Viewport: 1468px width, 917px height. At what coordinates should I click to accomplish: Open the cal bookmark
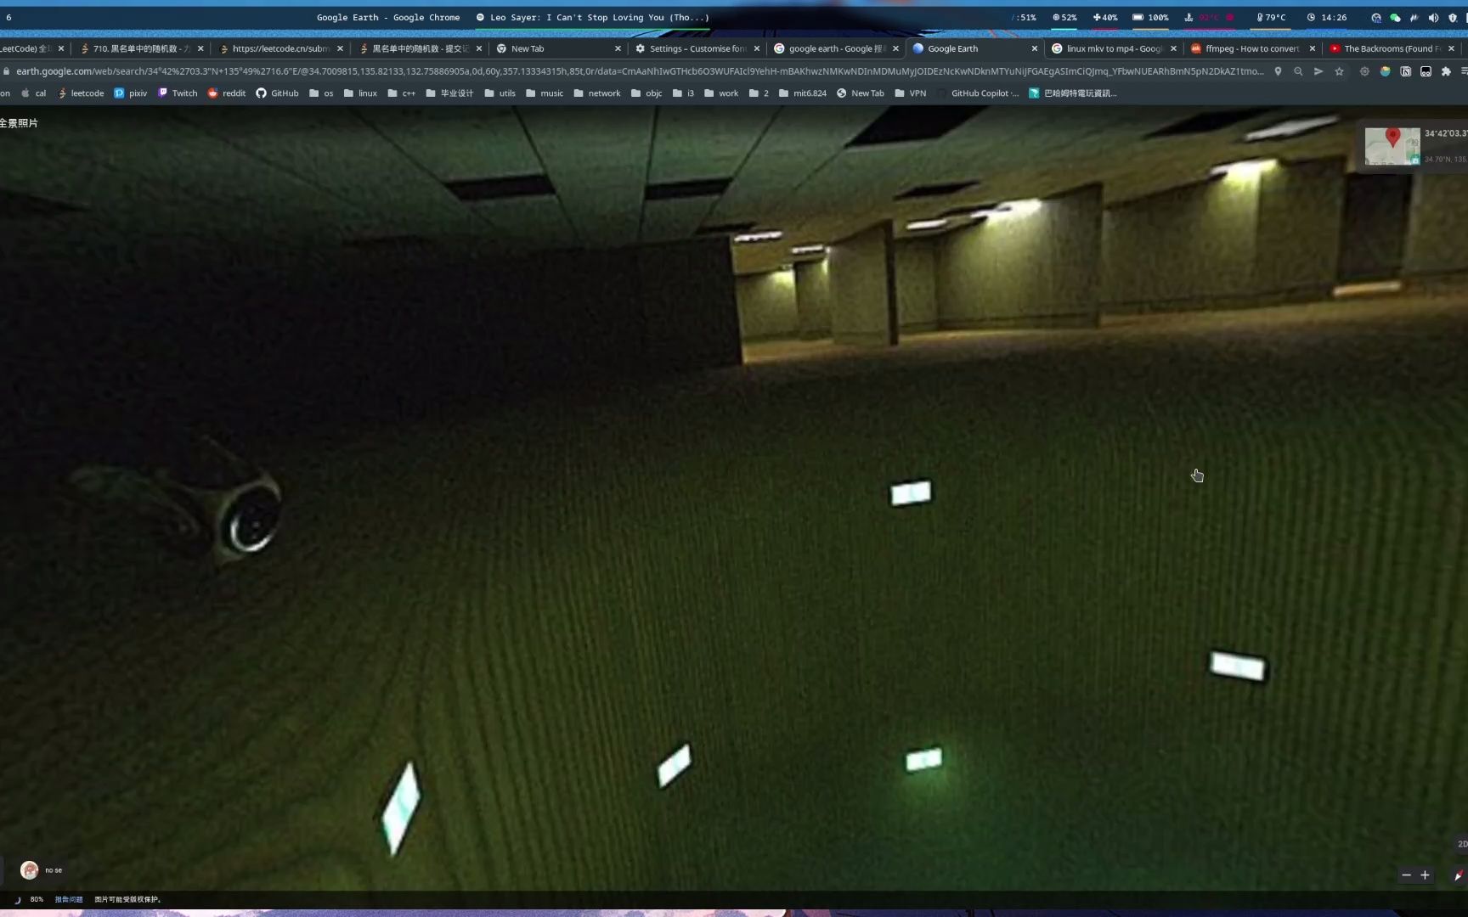point(34,93)
